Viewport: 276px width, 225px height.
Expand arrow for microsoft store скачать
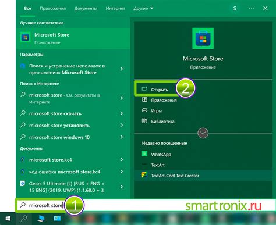click(x=122, y=113)
